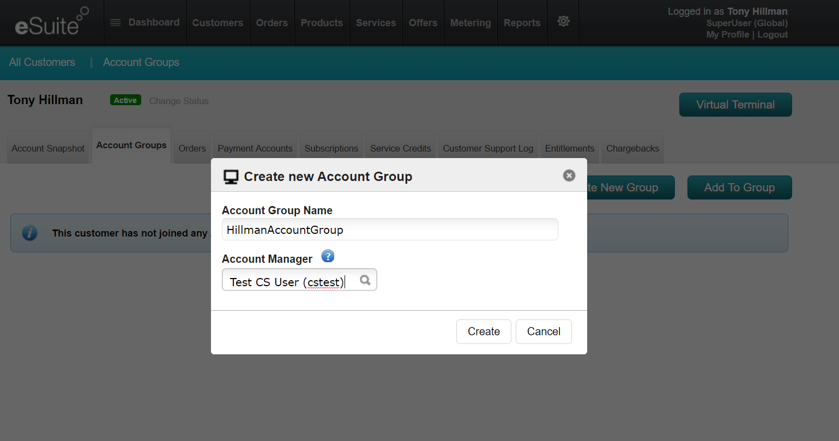Screen dimensions: 839x441
Task: Switch to the Subscriptions tab
Action: point(331,148)
